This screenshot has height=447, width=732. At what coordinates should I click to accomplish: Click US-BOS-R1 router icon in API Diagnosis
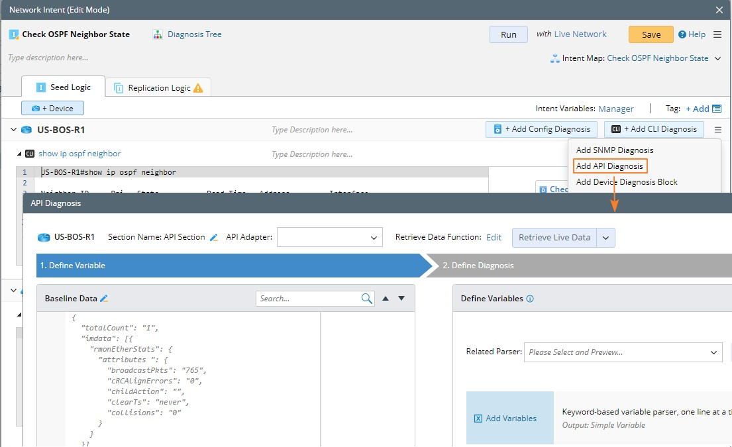click(x=44, y=237)
